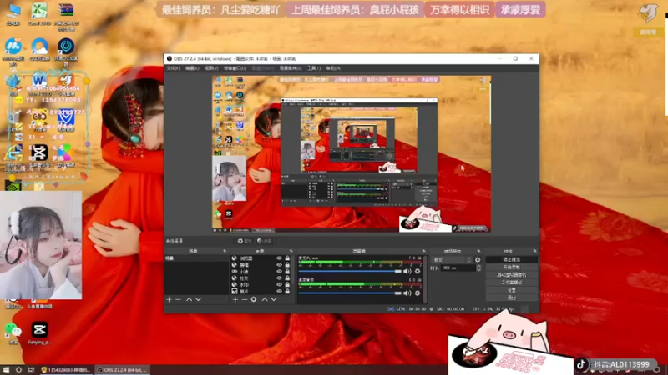The image size is (668, 375).
Task: Hide the 水印 source with eye icon
Action: [279, 285]
